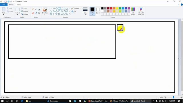Select the Color picker eyedropper tool
Screen dimensions: 183x103
coord(36,13)
